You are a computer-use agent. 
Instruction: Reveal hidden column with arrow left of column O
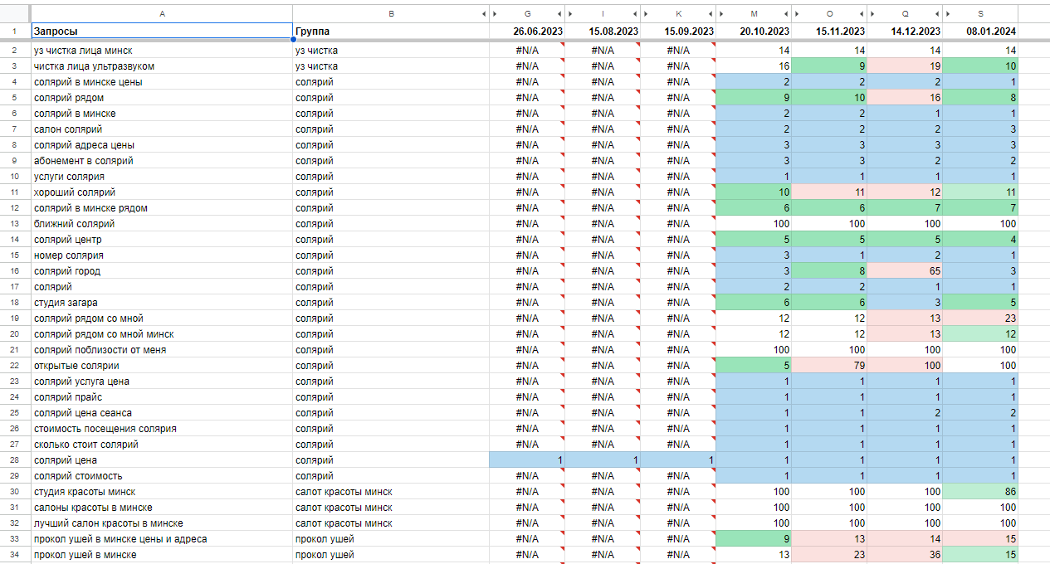[798, 14]
